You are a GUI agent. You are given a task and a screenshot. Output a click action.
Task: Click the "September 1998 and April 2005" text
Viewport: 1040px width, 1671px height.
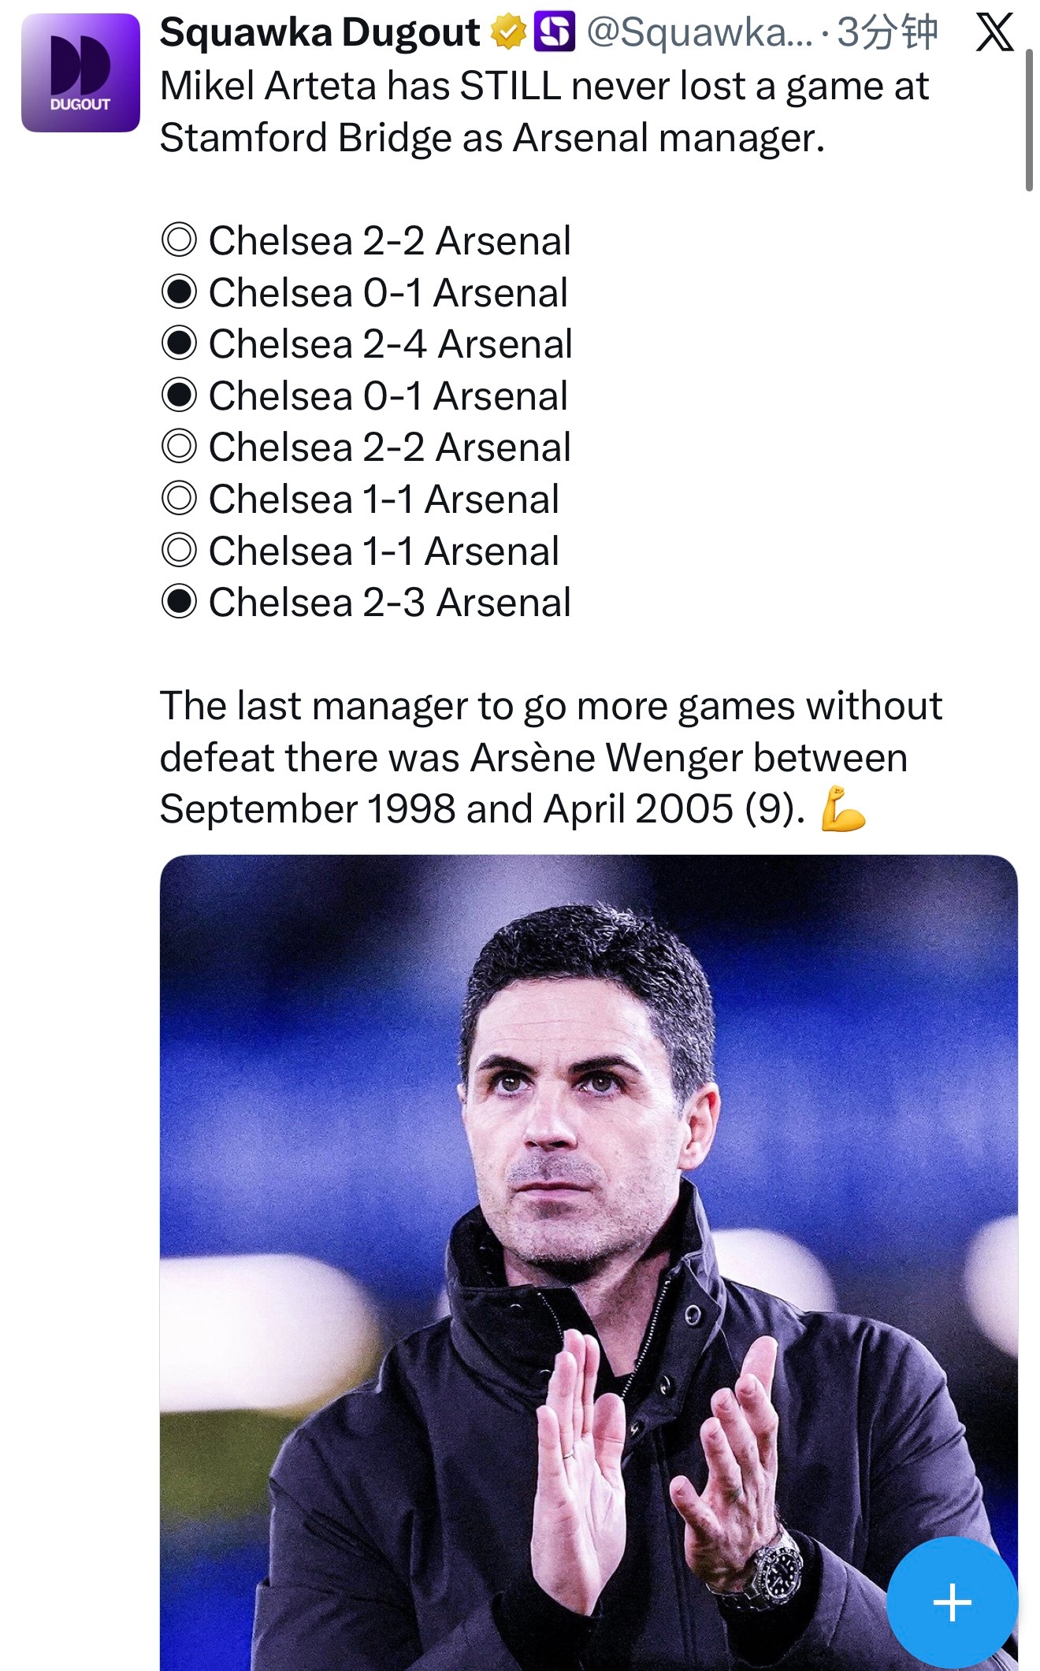coord(446,810)
